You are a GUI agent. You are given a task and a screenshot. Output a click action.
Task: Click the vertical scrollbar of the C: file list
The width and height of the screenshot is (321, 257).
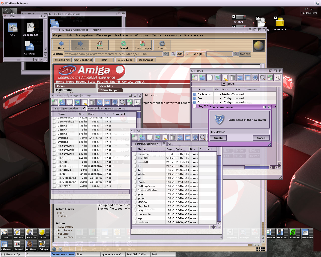coord(219,183)
